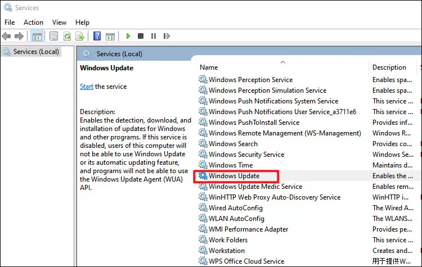Select Windows Push Notifications System Service

pyautogui.click(x=273, y=101)
